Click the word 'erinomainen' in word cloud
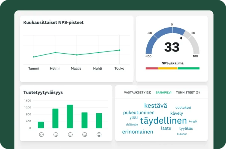Image resolution: width=226 pixels, height=149 pixels. 138,132
